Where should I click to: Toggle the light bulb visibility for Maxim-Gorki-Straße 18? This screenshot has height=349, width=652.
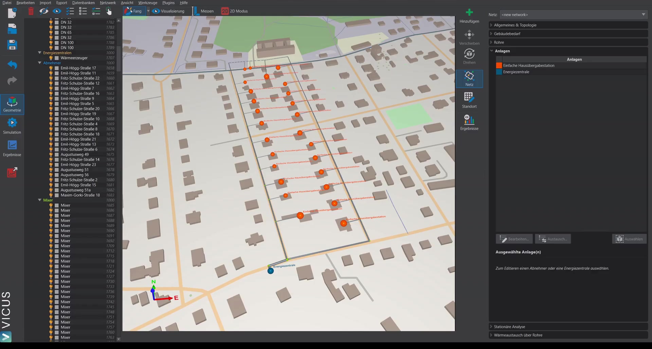51,195
